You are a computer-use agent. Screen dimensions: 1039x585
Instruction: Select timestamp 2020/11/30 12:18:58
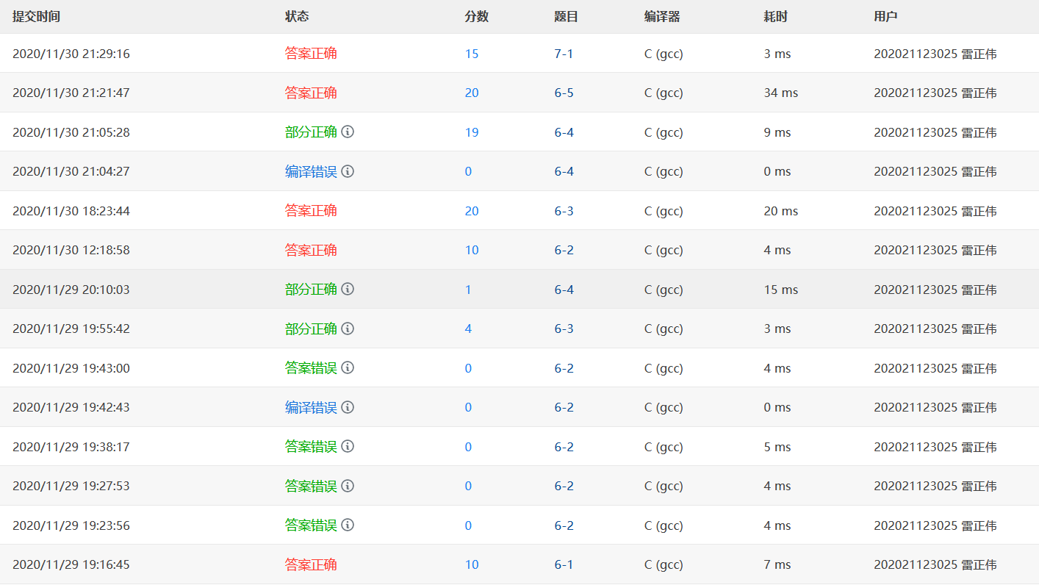click(x=71, y=250)
